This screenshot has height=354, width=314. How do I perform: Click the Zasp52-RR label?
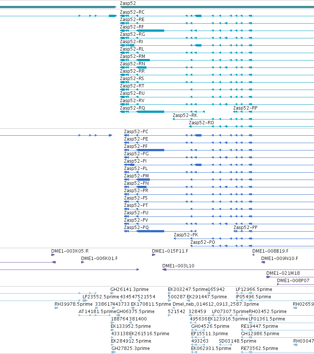[x=132, y=71]
